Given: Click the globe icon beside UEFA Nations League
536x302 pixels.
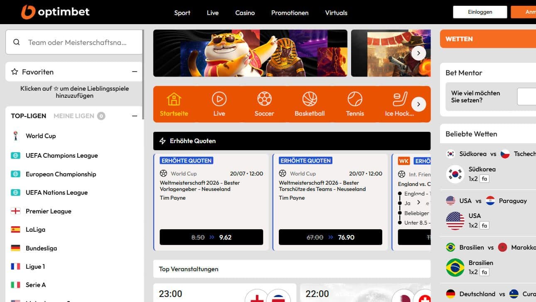Looking at the screenshot, I should pyautogui.click(x=15, y=193).
